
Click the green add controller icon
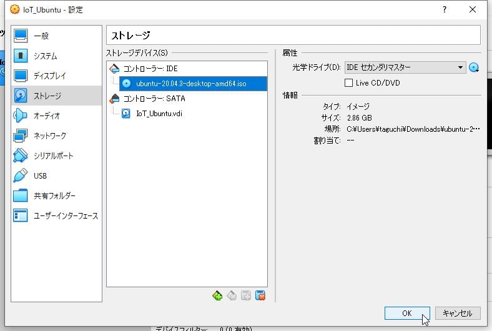pyautogui.click(x=217, y=295)
